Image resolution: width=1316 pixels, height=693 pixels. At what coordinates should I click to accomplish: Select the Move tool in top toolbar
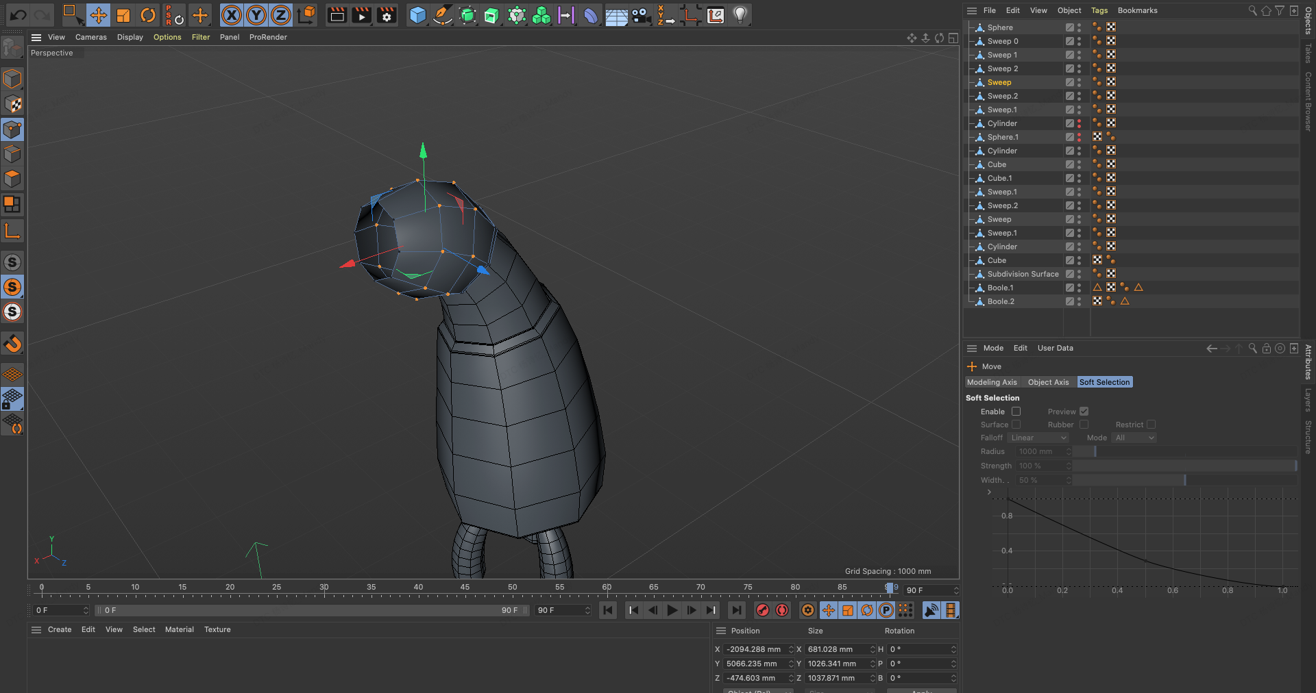click(98, 15)
